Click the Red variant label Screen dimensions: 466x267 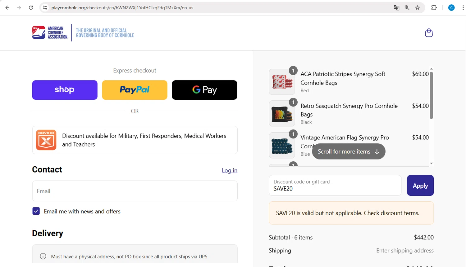coord(304,90)
